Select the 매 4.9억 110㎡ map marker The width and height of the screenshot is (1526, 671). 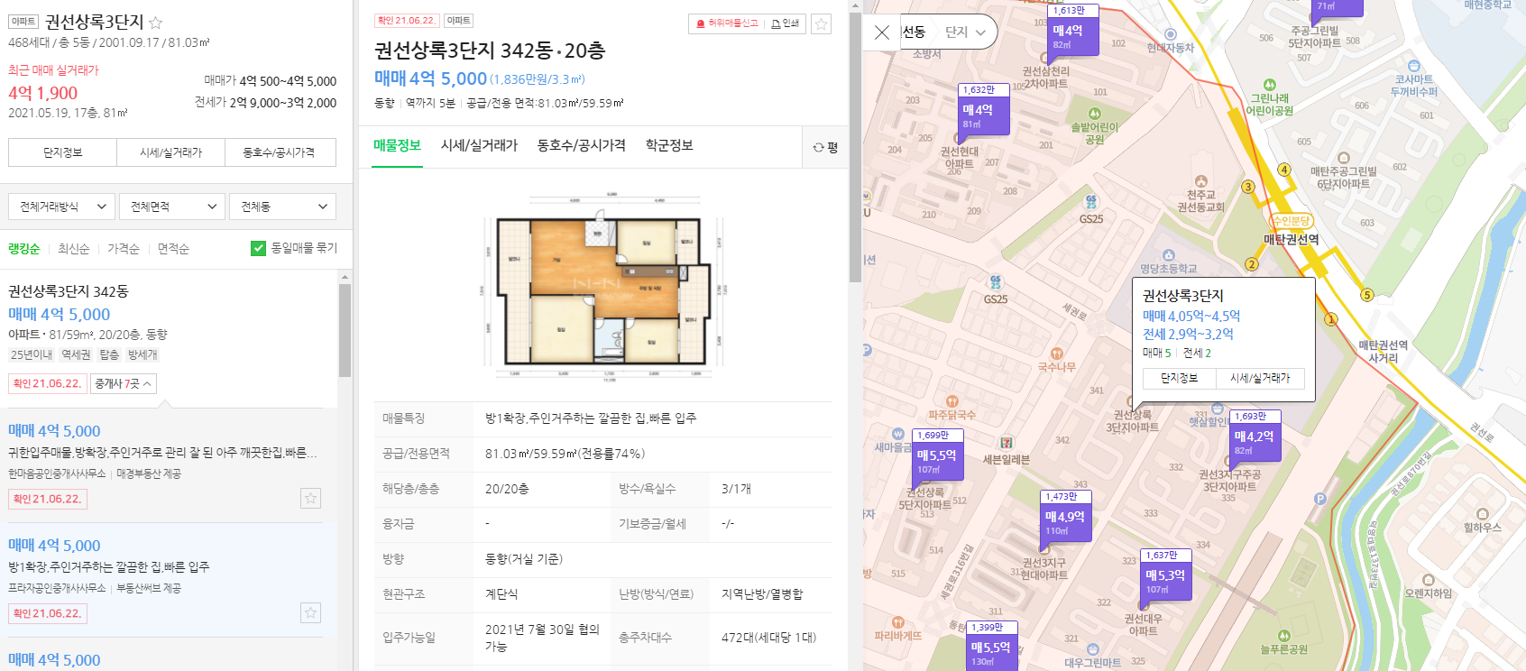(1066, 520)
